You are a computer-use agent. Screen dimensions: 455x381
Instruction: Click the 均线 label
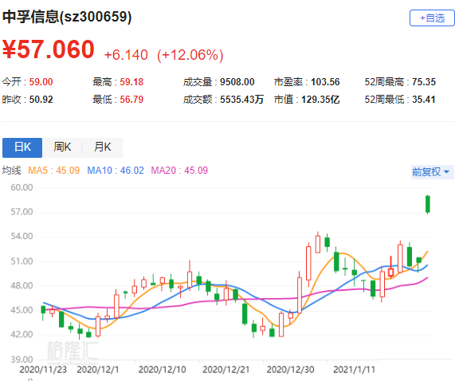pyautogui.click(x=12, y=171)
